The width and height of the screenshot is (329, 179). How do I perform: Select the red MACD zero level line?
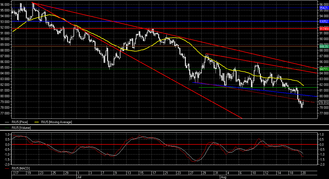click(x=164, y=144)
